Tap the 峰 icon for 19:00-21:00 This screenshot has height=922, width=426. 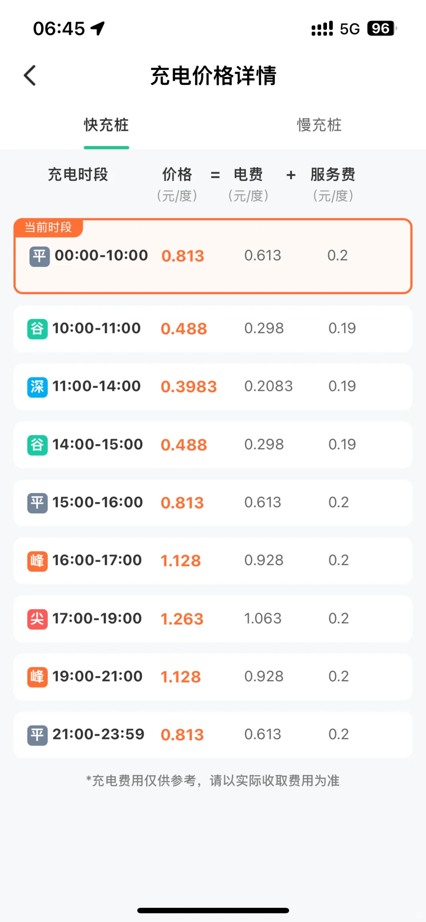pyautogui.click(x=37, y=677)
